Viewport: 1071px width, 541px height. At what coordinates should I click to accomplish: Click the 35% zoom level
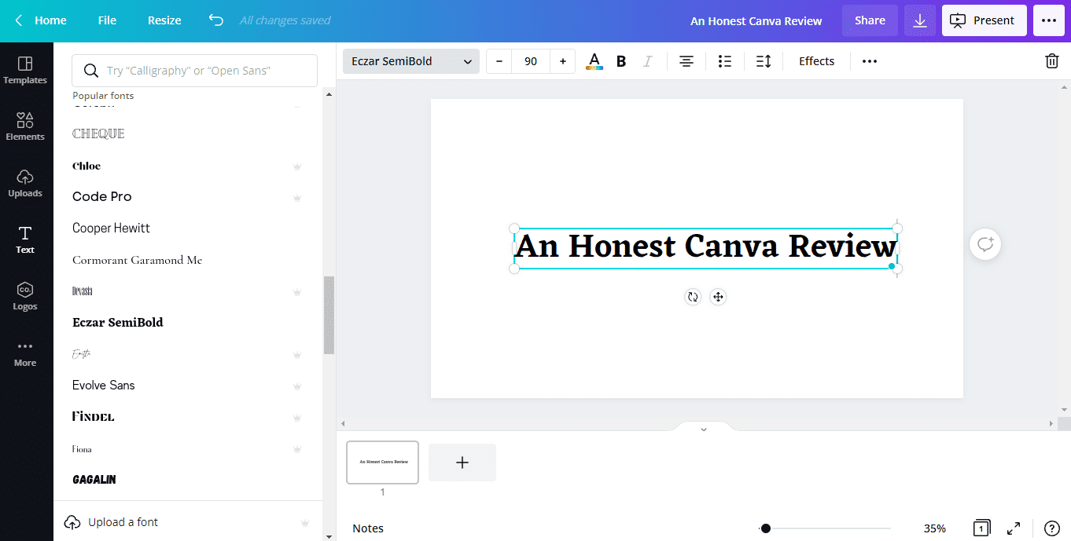935,528
